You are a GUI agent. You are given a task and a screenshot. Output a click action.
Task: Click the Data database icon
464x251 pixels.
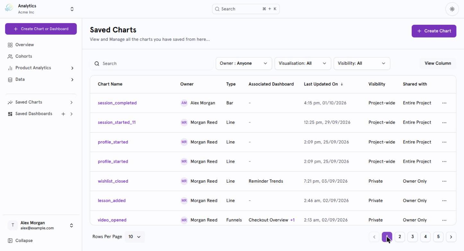click(10, 80)
